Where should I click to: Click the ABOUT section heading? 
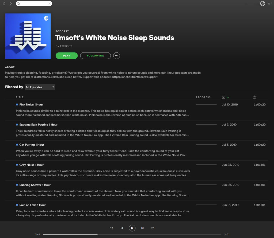click(x=10, y=67)
